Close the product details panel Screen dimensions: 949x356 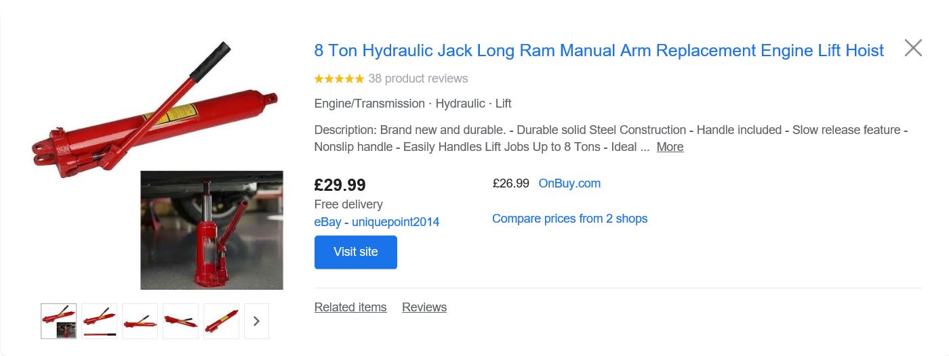click(913, 48)
